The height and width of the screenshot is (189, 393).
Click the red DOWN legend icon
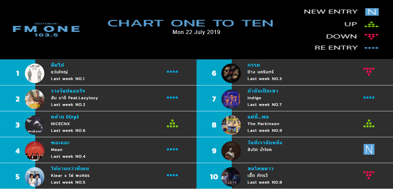pyautogui.click(x=372, y=36)
